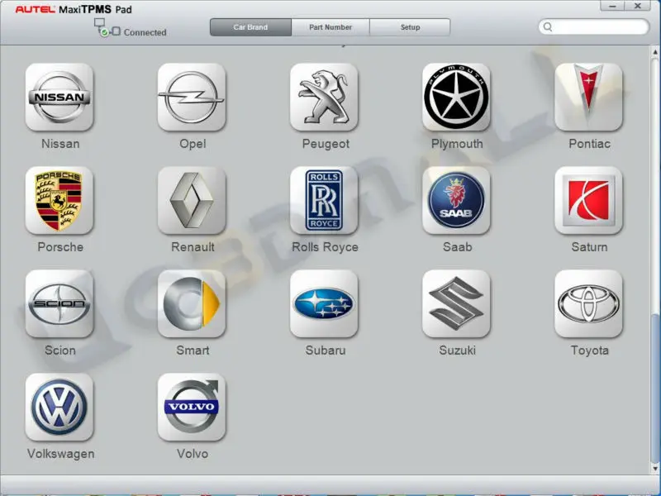Open the Rolls Royce brand icon

pyautogui.click(x=324, y=201)
